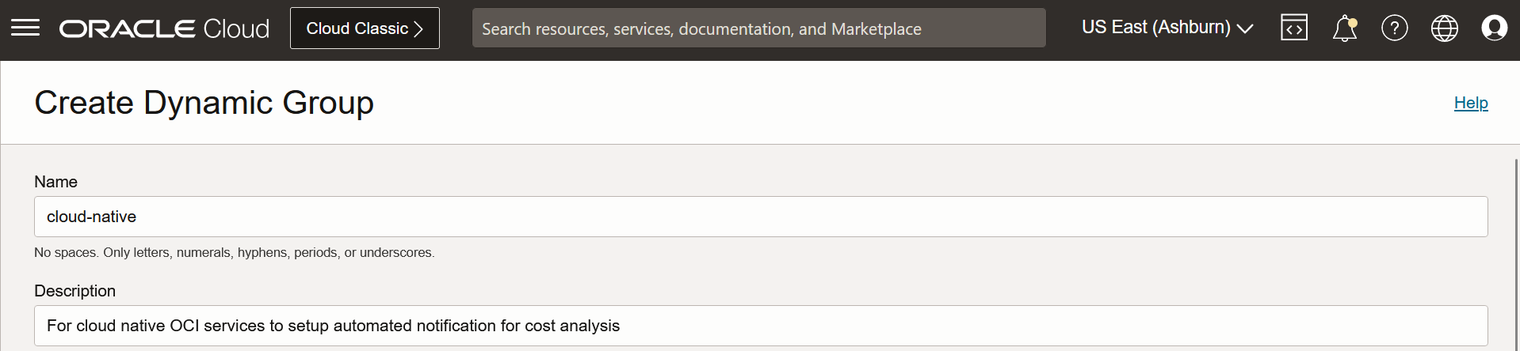Click the No spaces naming hint text

[x=234, y=253]
